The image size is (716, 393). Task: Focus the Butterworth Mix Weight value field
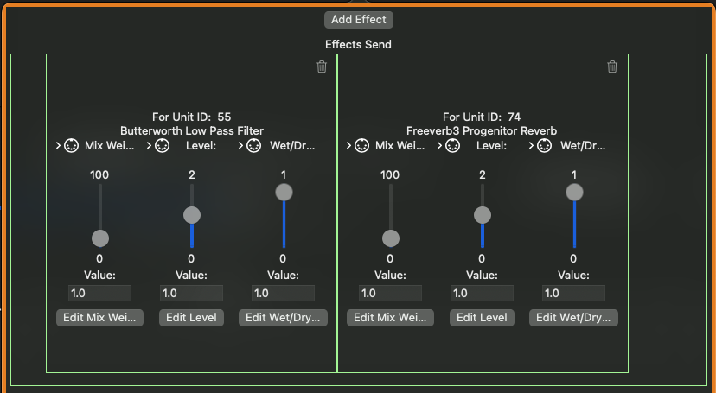pos(99,294)
